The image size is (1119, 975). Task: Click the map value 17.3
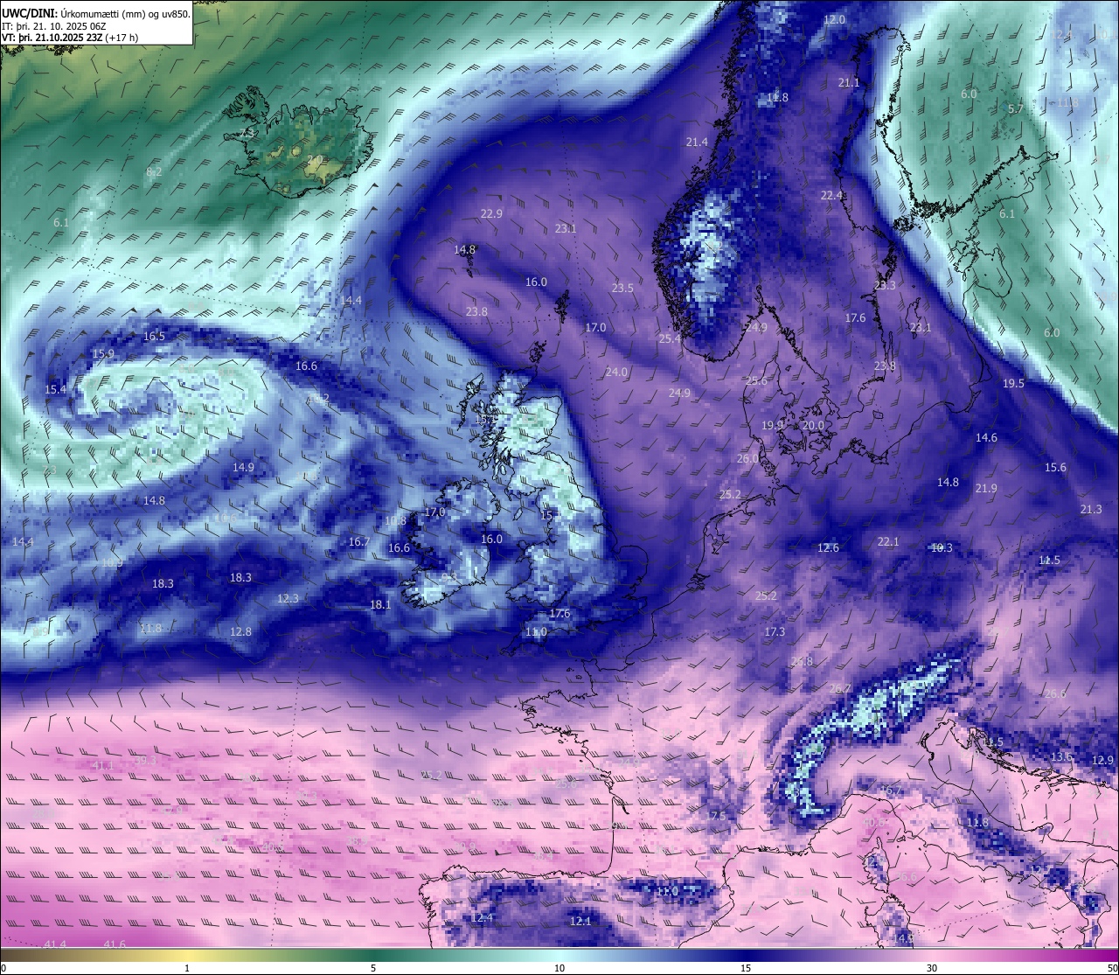coord(775,632)
